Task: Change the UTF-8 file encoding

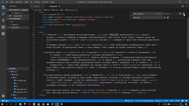Action: [x=166, y=101]
